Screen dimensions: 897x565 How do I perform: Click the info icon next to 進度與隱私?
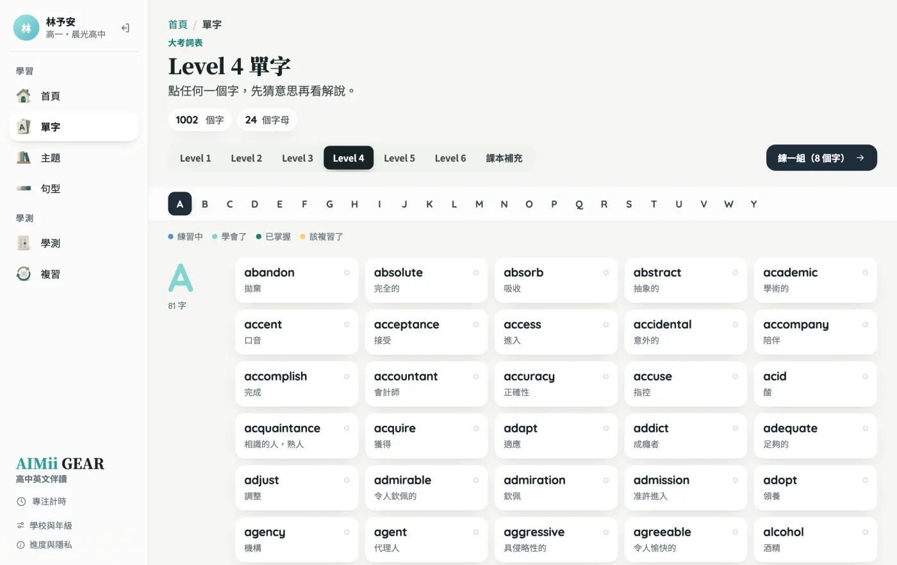21,545
